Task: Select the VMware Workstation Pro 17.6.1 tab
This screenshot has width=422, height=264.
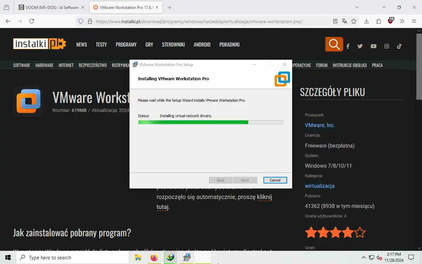Action: coord(126,7)
